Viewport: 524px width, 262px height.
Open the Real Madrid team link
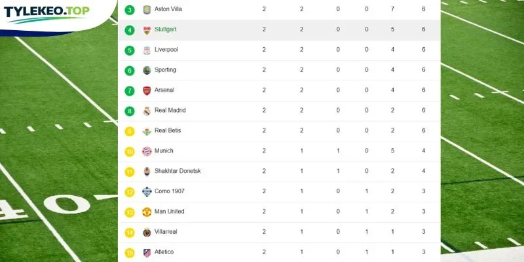pyautogui.click(x=170, y=110)
